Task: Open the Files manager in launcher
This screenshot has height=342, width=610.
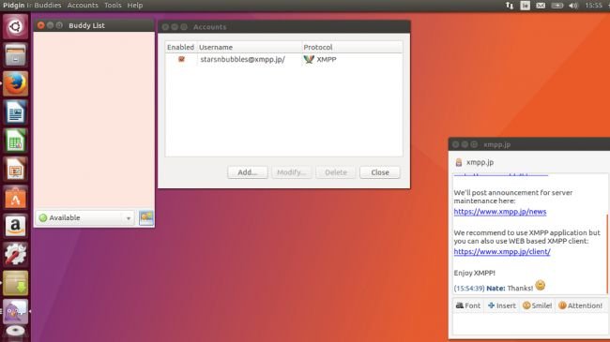Action: (16, 55)
